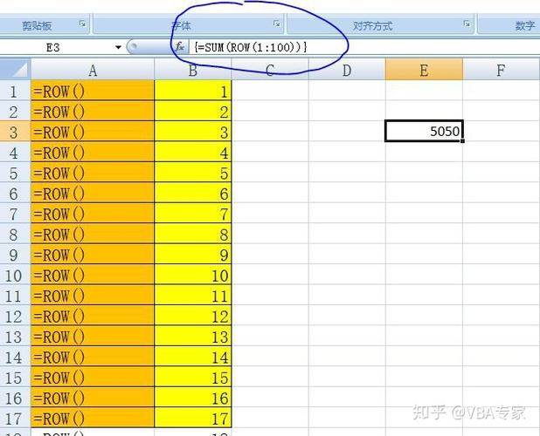
Task: Click cell E3 containing 5050
Action: 424,131
